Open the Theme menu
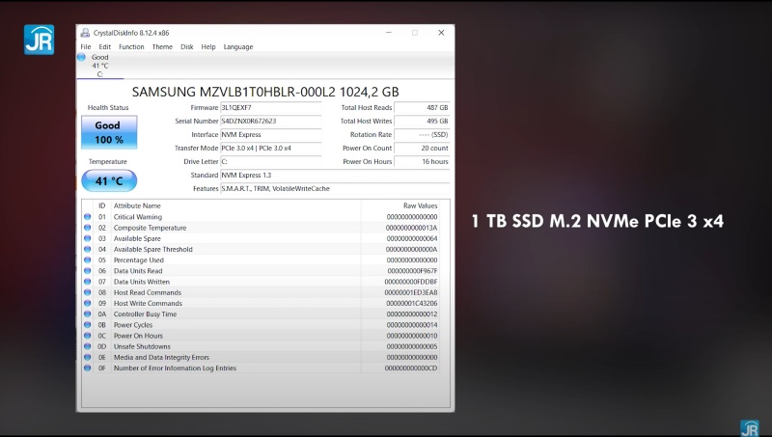Viewport: 772px width, 437px height. (162, 46)
